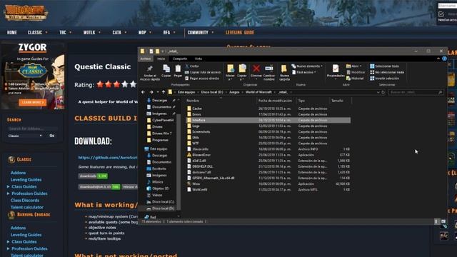Click the Copiar icon in Portapapeles group
The height and width of the screenshot is (257, 457).
tap(166, 69)
